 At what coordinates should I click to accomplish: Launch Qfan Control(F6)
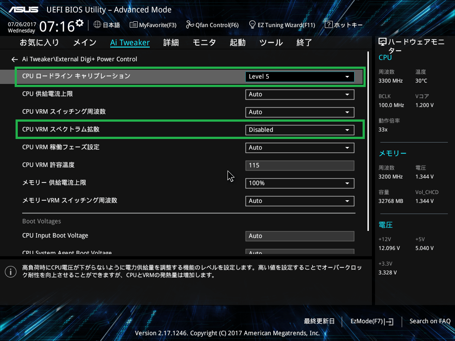tap(217, 25)
